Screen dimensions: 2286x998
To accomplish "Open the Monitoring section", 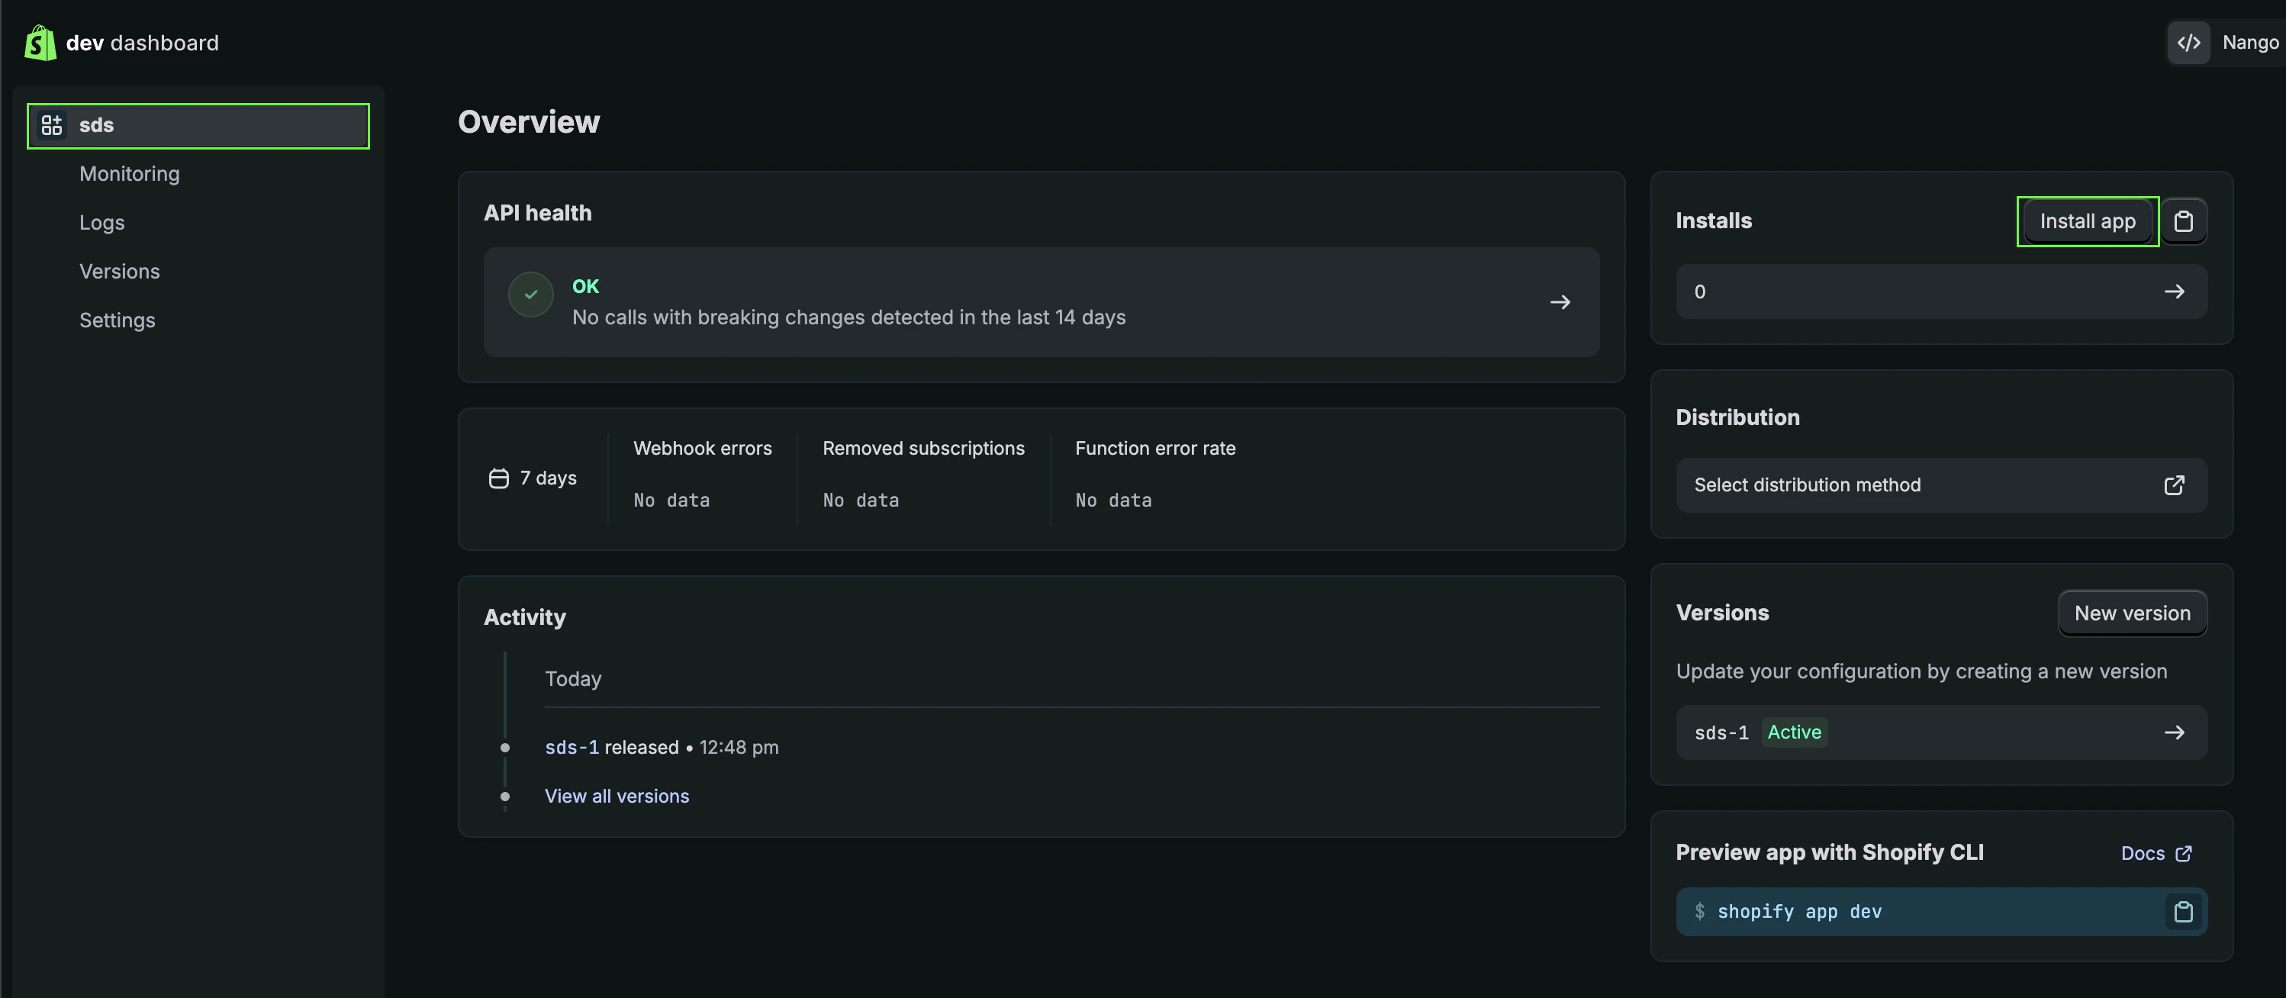I will pos(130,174).
